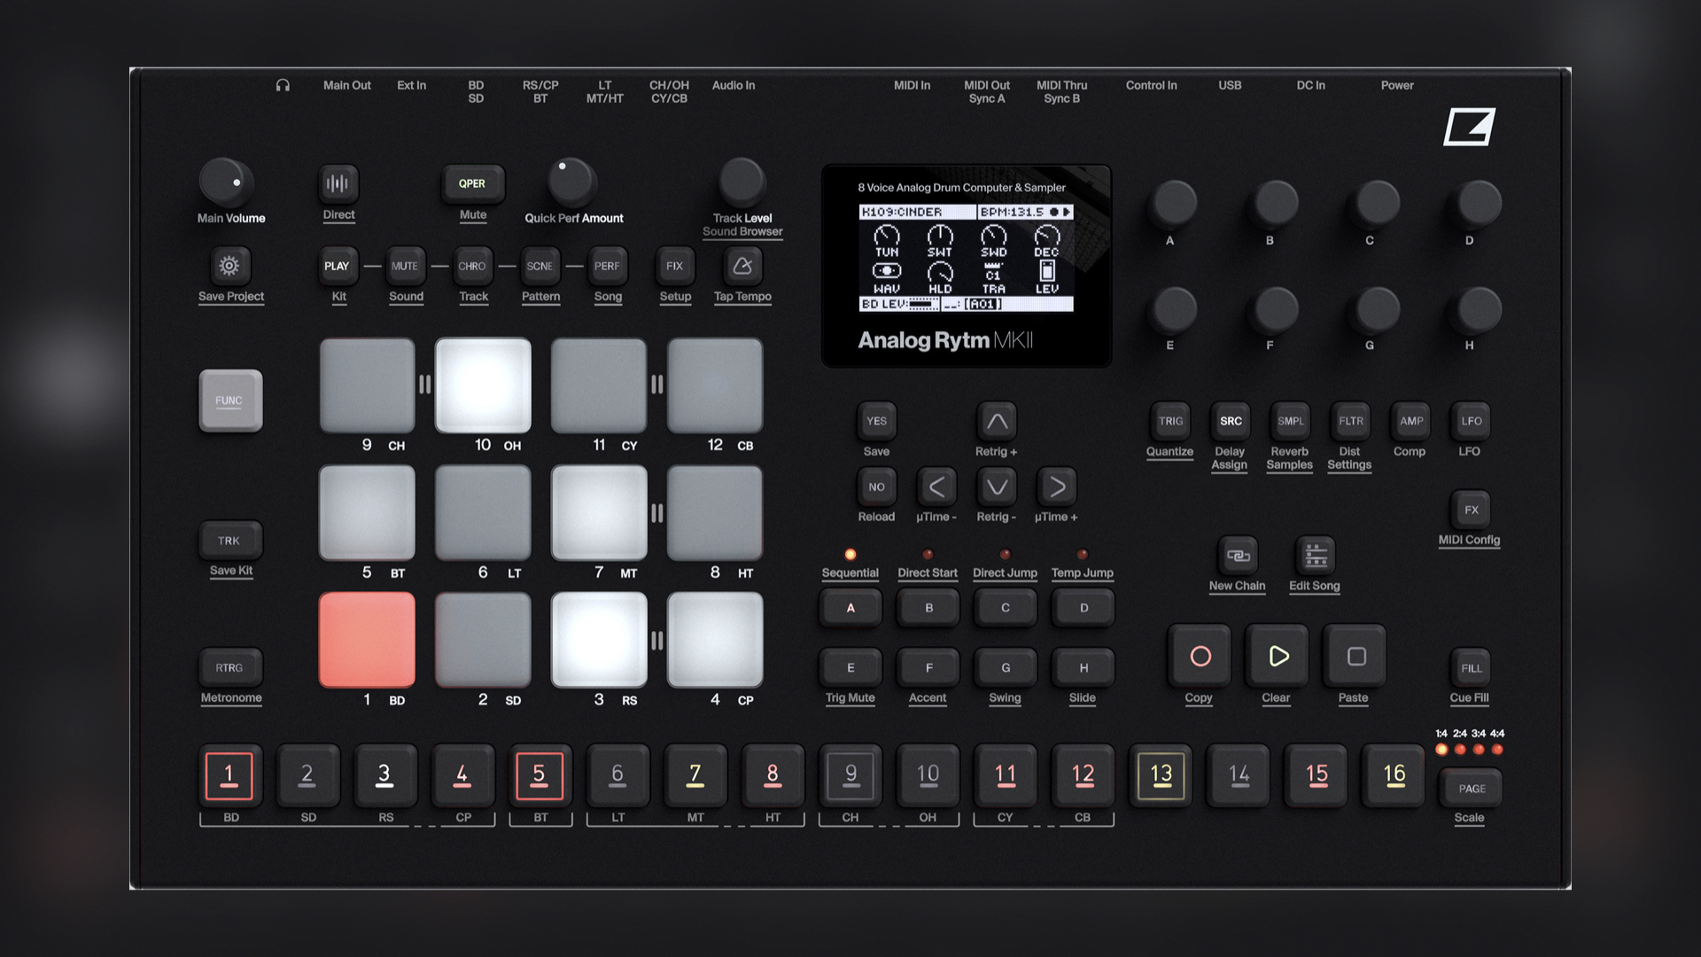Click the RTRG Metronome button

229,668
